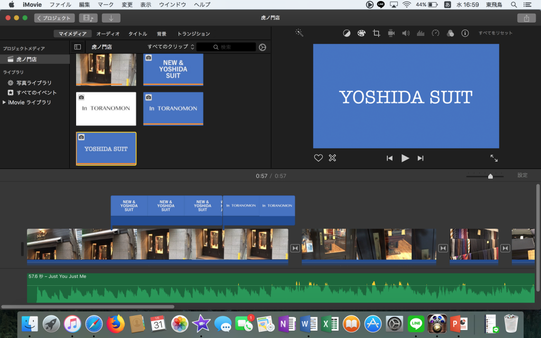The height and width of the screenshot is (338, 541).
Task: Select NEW & YOSHIDA SUIT timeline overlay
Action: click(166, 210)
